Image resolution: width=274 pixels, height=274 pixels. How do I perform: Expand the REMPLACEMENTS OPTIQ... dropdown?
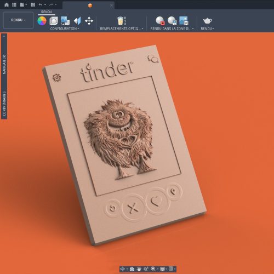[x=122, y=28]
